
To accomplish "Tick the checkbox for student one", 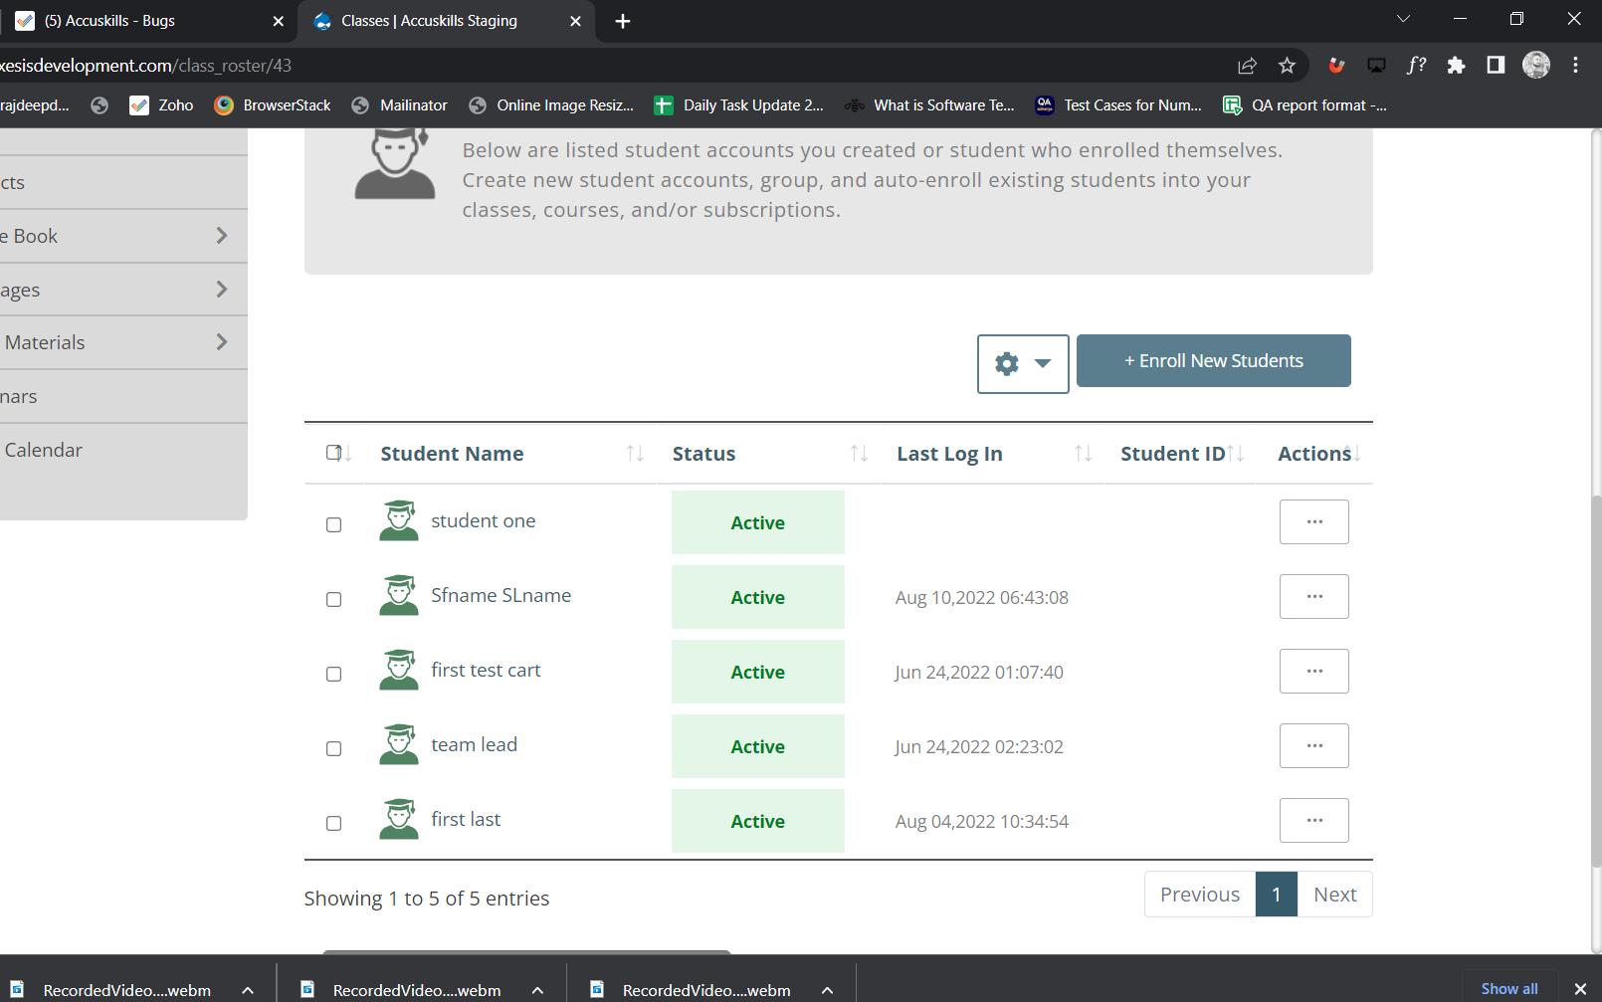I will 334,524.
